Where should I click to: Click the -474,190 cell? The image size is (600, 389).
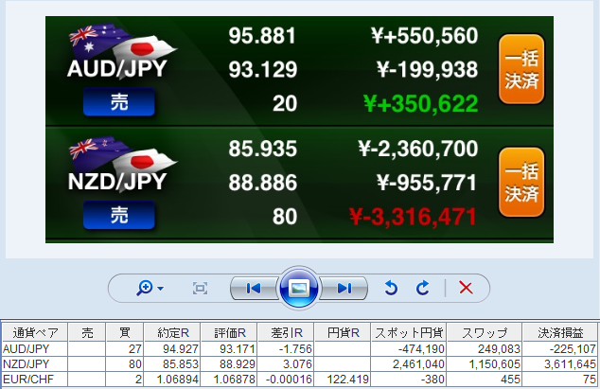pos(408,349)
